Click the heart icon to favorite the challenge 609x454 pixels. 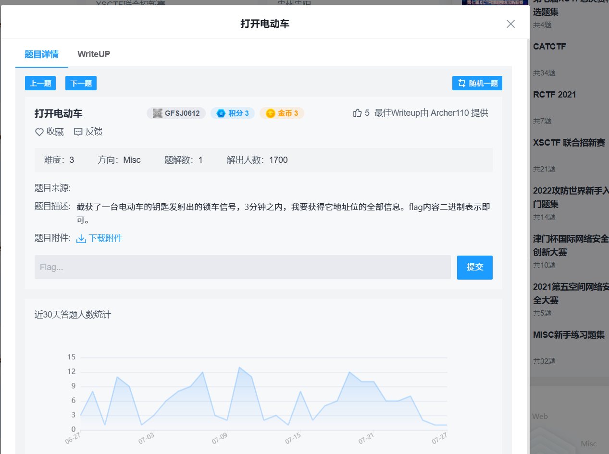coord(39,132)
